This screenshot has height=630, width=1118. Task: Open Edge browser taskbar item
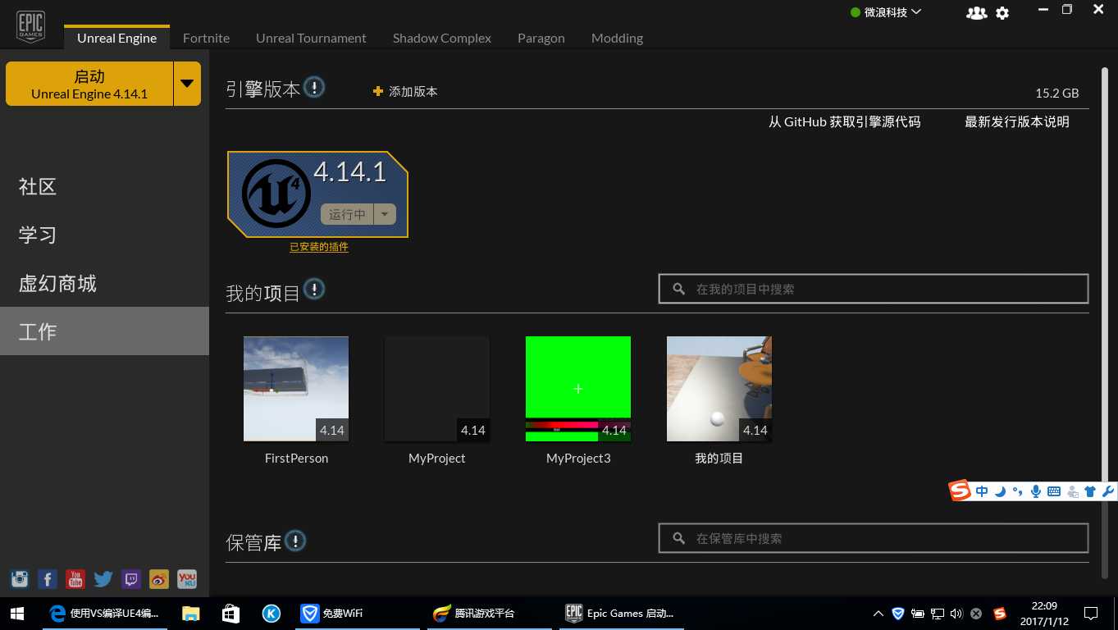pyautogui.click(x=103, y=613)
